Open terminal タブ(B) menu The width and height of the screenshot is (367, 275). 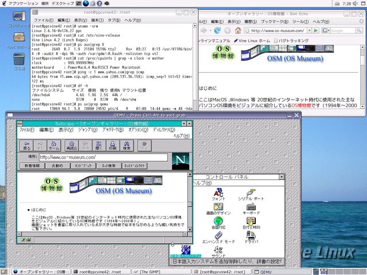[114, 21]
